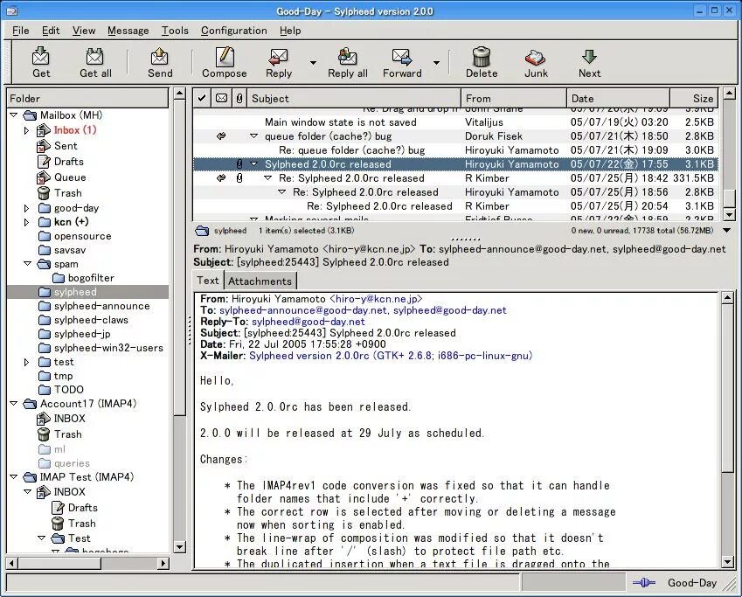Click the Forward icon

pyautogui.click(x=401, y=61)
